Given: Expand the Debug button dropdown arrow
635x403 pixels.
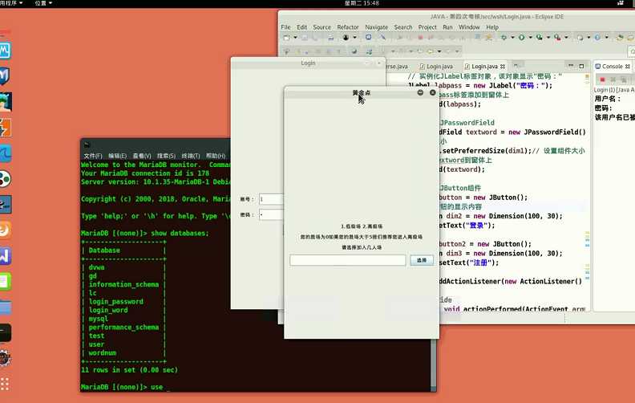Looking at the screenshot, I should 513,38.
